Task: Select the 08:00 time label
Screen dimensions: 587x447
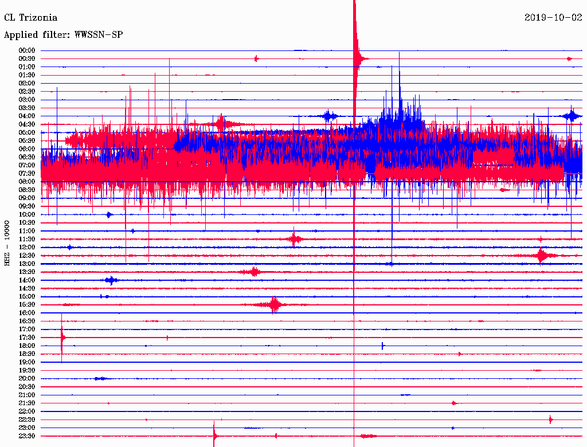Action: coord(27,182)
